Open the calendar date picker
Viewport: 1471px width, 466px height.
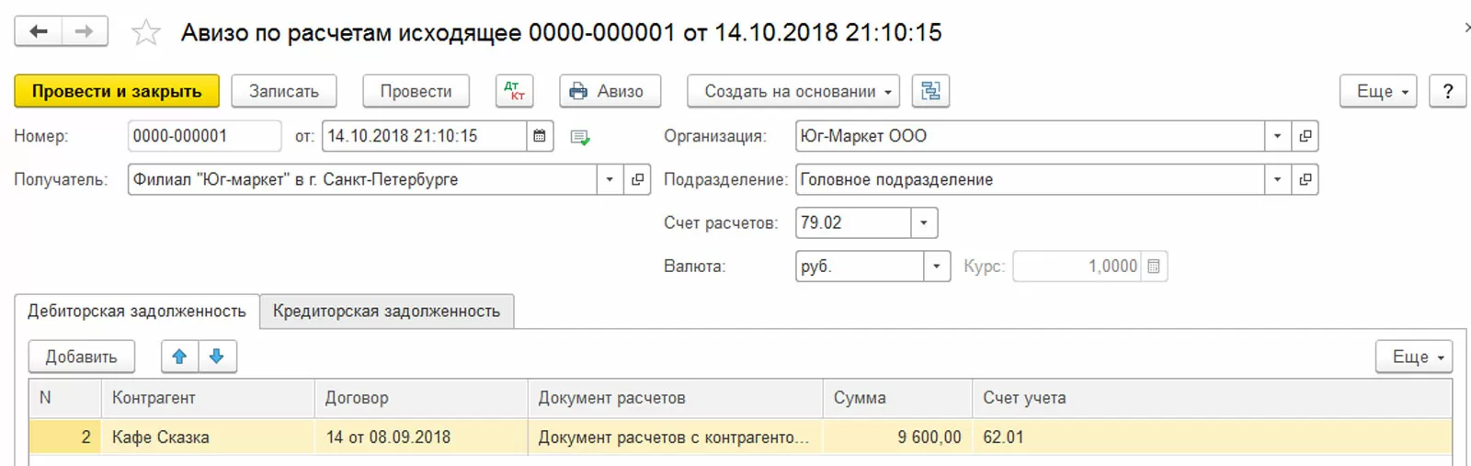click(540, 136)
